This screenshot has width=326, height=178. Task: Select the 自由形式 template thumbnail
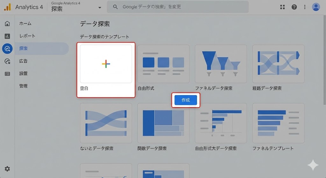click(x=163, y=64)
